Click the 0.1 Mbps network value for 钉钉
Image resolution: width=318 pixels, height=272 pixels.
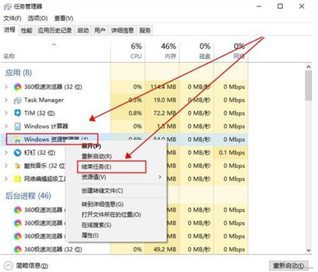[232, 153]
